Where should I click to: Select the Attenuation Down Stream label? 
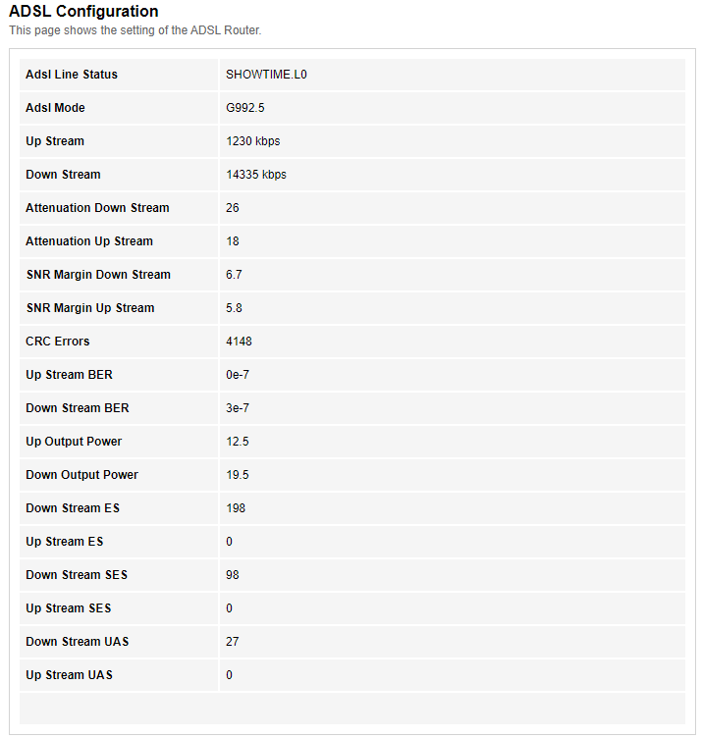[x=97, y=208]
